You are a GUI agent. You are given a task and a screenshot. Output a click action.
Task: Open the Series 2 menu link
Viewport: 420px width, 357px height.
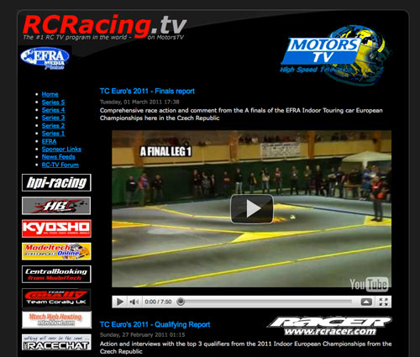53,126
